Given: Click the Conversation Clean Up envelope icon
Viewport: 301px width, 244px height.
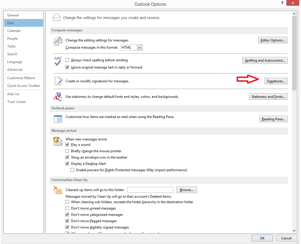Looking at the screenshot, I should pyautogui.click(x=58, y=190).
